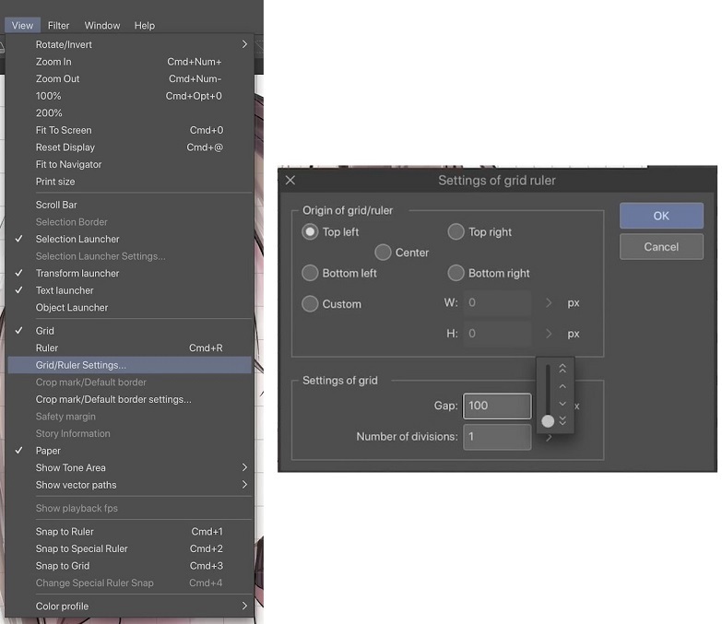Open the Window menu

(x=102, y=25)
